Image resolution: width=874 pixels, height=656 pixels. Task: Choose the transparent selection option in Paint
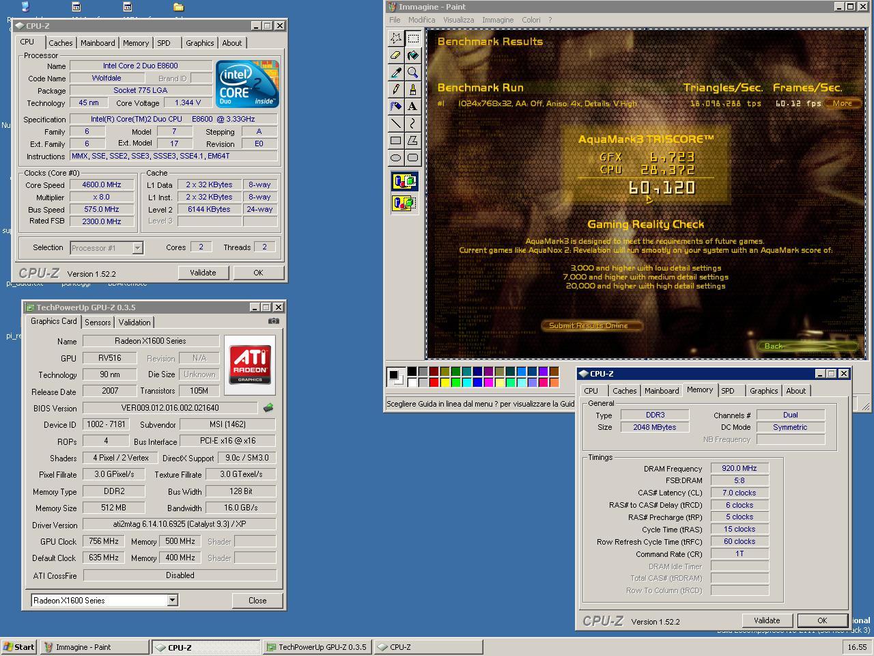point(404,203)
